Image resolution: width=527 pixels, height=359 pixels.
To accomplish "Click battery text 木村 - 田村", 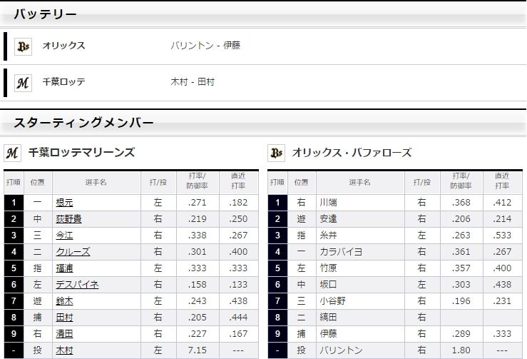I will click(193, 82).
